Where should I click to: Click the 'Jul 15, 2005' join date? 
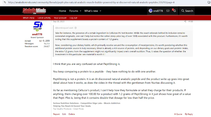pyautogui.click(x=44, y=41)
